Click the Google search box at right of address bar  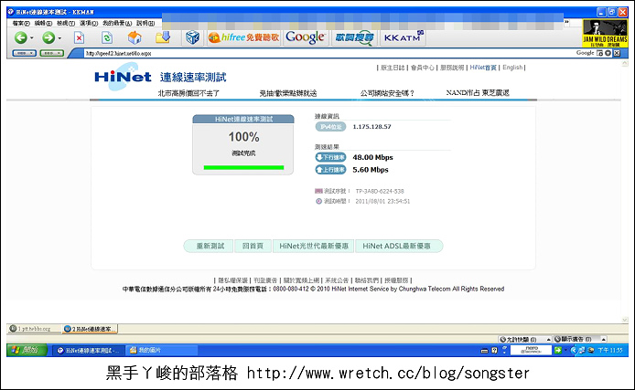pyautogui.click(x=586, y=53)
